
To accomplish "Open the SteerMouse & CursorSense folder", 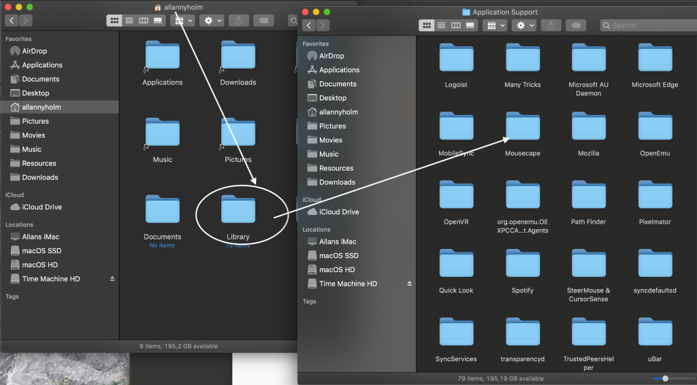I will tap(589, 263).
